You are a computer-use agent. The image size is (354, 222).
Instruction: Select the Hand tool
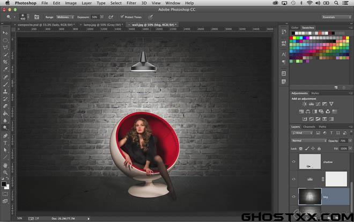tap(5, 166)
